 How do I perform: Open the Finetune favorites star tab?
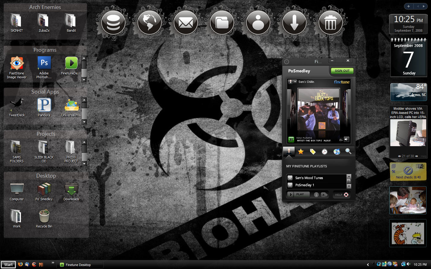[x=301, y=152]
